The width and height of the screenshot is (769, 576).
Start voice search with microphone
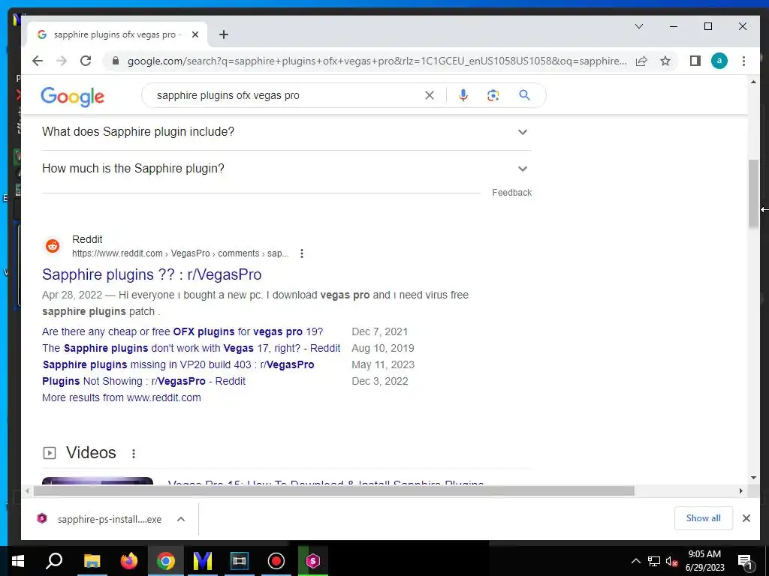click(463, 95)
